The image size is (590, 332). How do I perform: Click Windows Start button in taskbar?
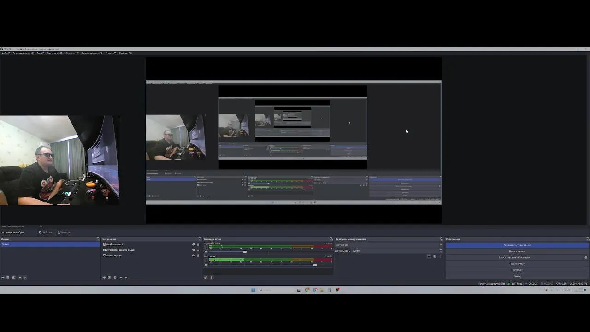253,290
